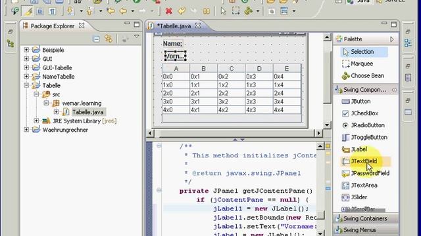Click Choose Bean in Palette
421x236 pixels.
[x=362, y=76]
